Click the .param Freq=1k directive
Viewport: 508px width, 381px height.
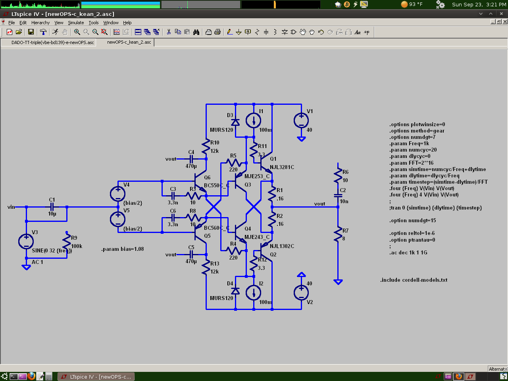[x=409, y=144]
